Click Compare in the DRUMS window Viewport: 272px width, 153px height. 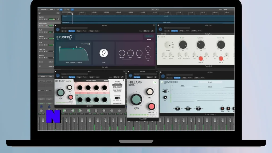pos(177,78)
